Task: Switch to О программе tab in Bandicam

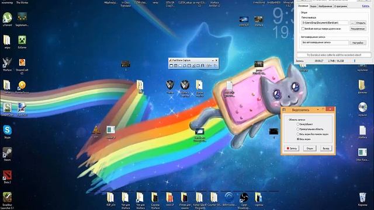Action: point(340,6)
